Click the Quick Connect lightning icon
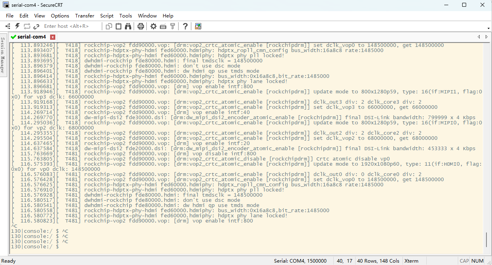The width and height of the screenshot is (492, 265). pos(18,26)
